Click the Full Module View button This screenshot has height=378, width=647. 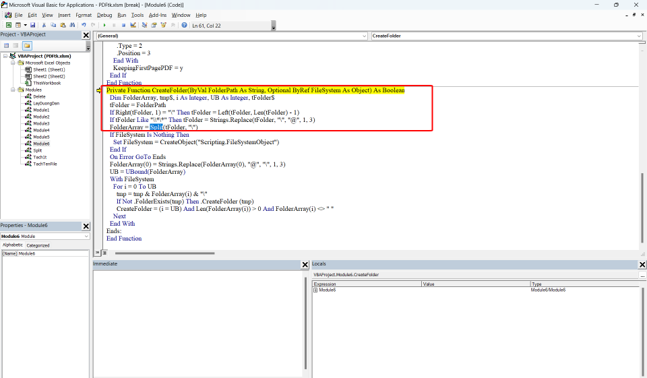tap(104, 253)
